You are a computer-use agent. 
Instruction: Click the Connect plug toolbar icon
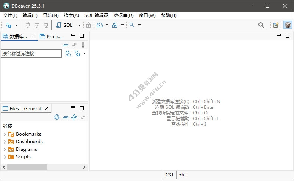click(28, 25)
